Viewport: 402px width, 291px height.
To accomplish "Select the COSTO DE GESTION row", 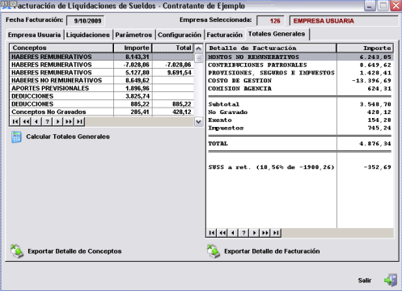I will (300, 81).
